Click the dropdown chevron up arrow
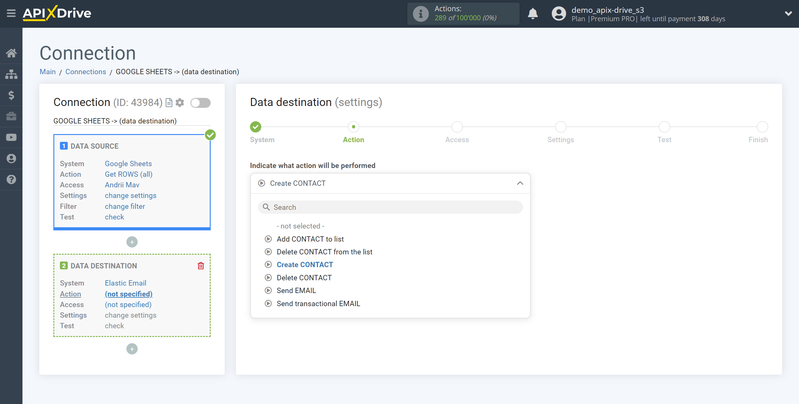799x404 pixels. (520, 183)
